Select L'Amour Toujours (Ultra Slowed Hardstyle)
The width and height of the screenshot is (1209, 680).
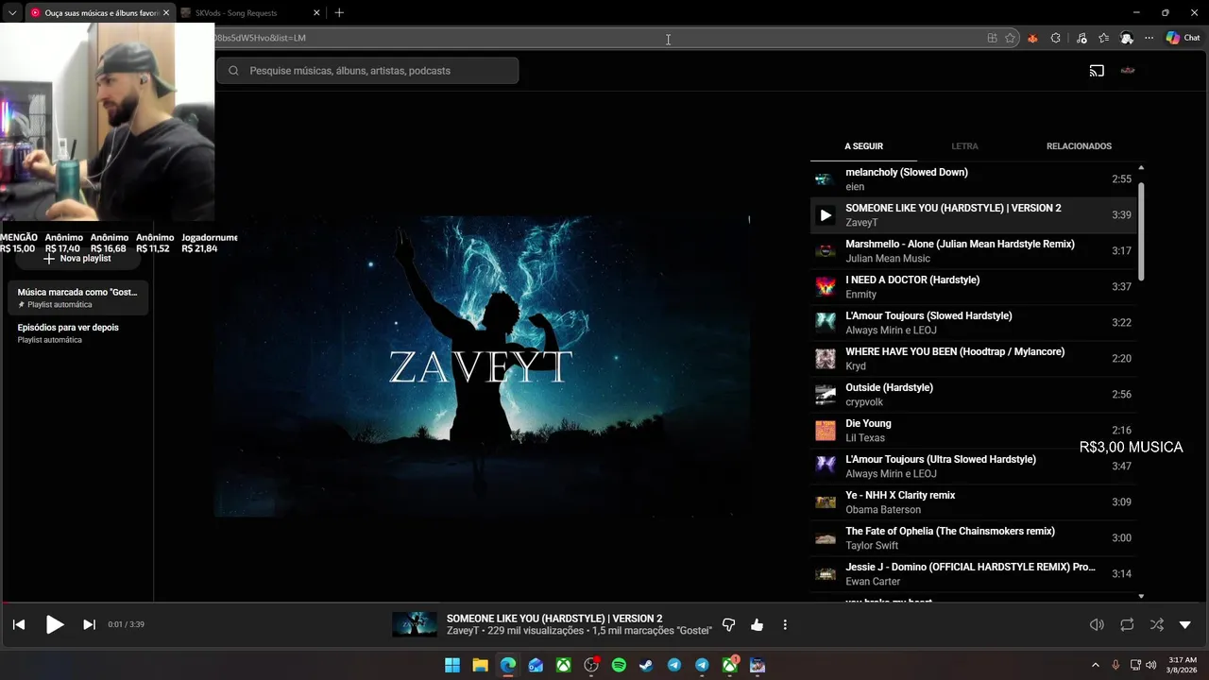pyautogui.click(x=973, y=467)
